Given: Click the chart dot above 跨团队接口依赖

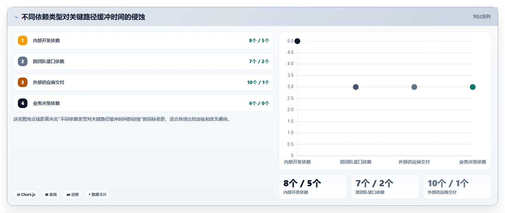Looking at the screenshot, I should click(356, 87).
